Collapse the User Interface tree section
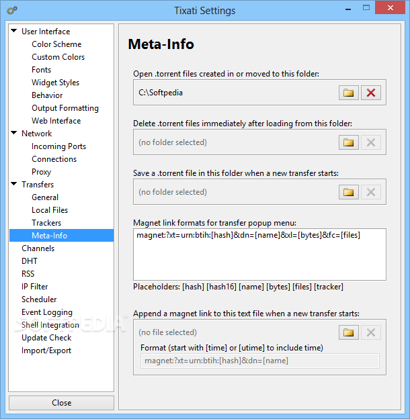The width and height of the screenshot is (410, 419). [14, 30]
